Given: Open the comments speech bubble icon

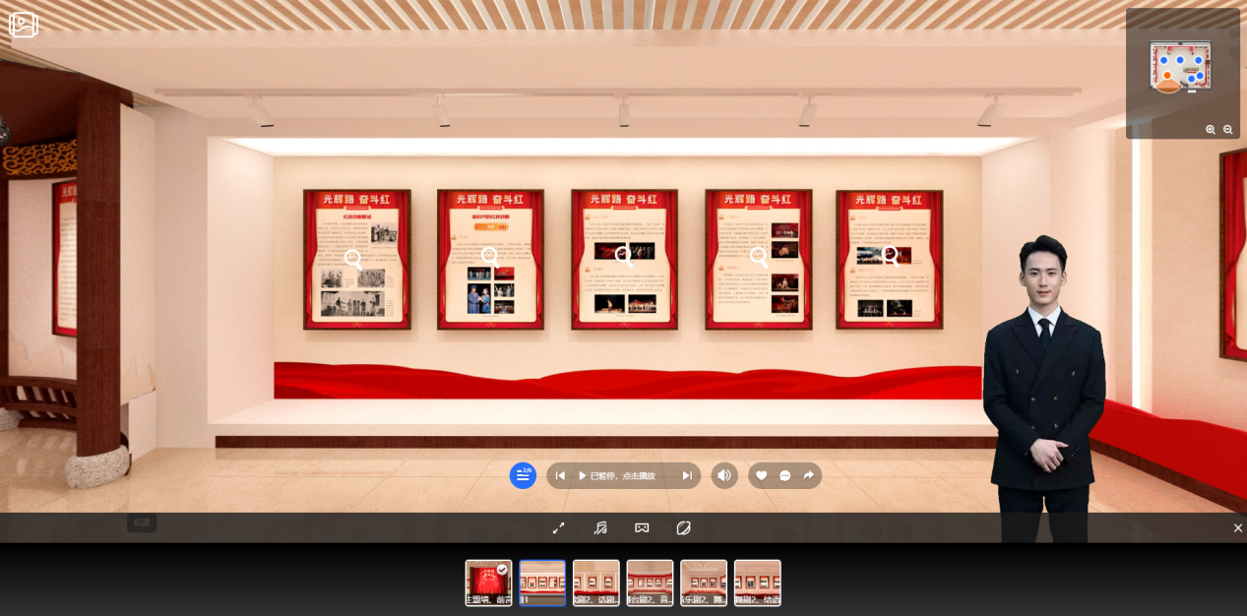Looking at the screenshot, I should click(784, 475).
